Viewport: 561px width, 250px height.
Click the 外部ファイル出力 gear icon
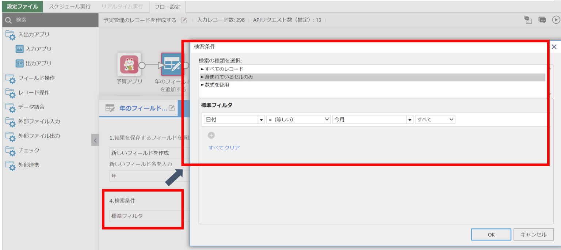[x=11, y=136]
